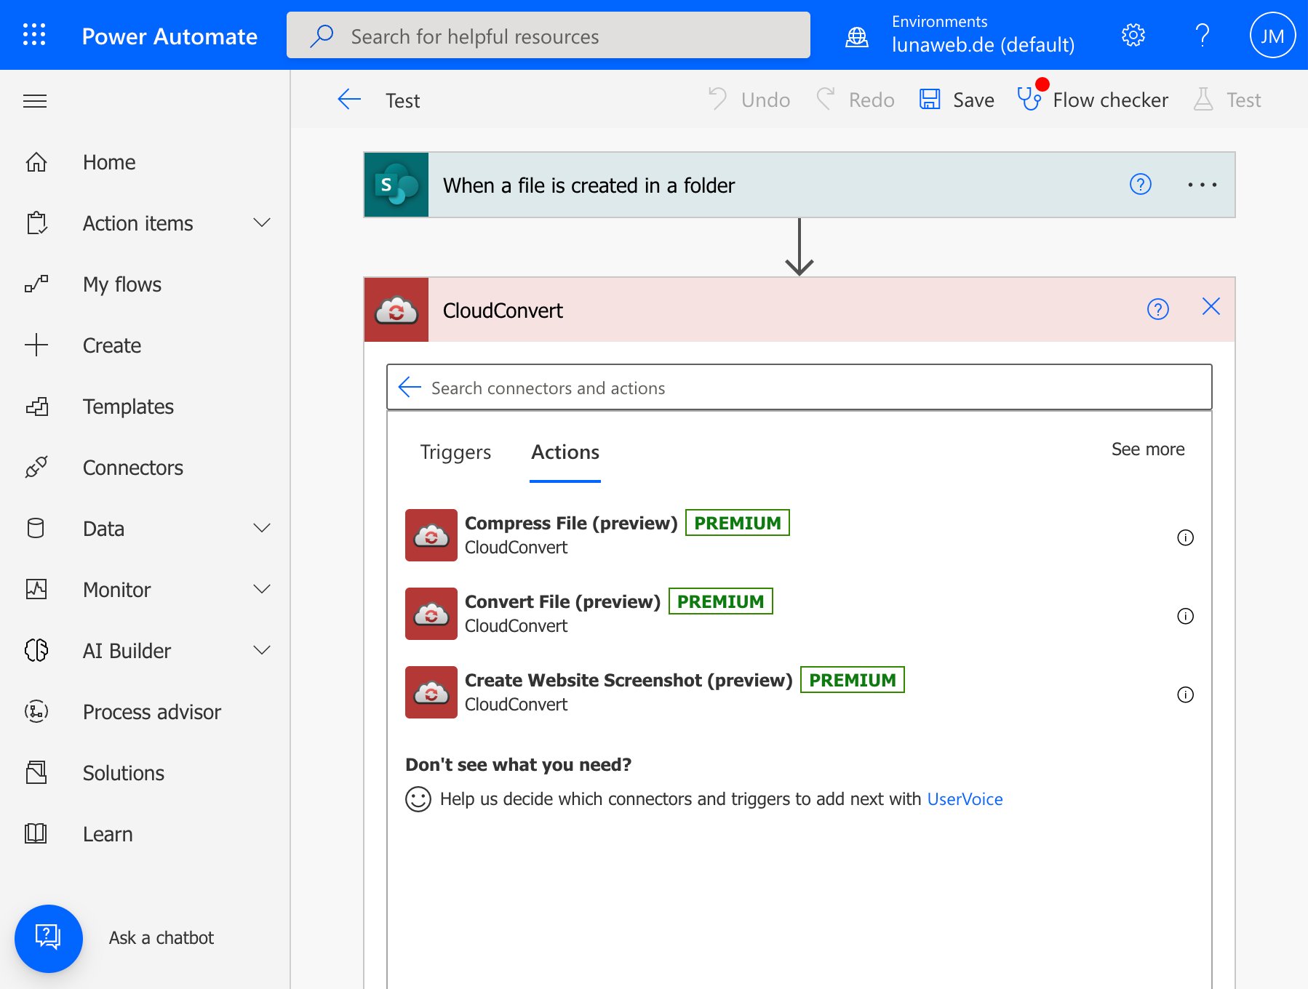Expand the AI Builder section
Screen dimensions: 1308x989
point(262,650)
